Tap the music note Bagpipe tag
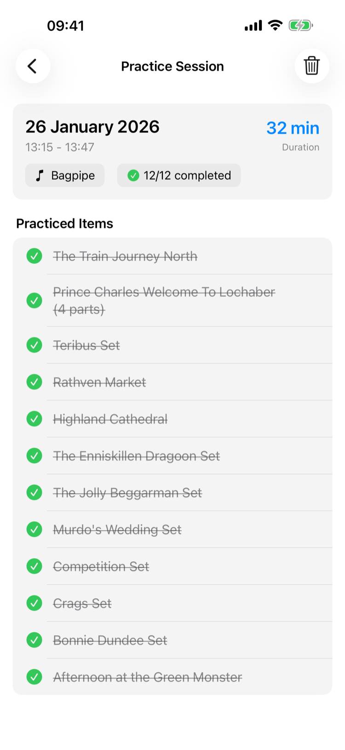This screenshot has width=345, height=750. point(65,175)
